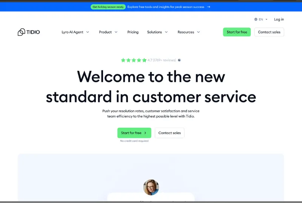Expand the Product dropdown menu
The width and height of the screenshot is (302, 203).
tap(108, 32)
